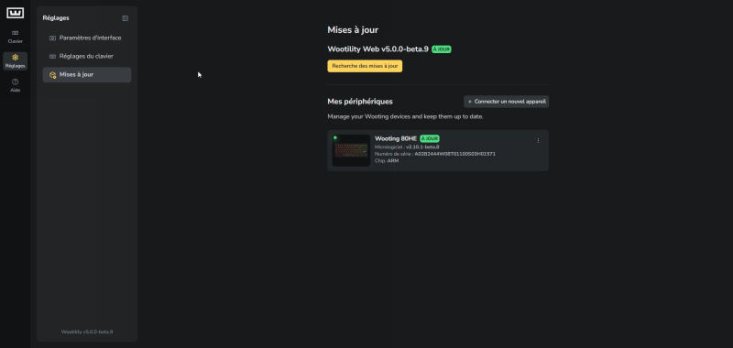
Task: Collapse the Réglages side panel
Action: [x=126, y=18]
